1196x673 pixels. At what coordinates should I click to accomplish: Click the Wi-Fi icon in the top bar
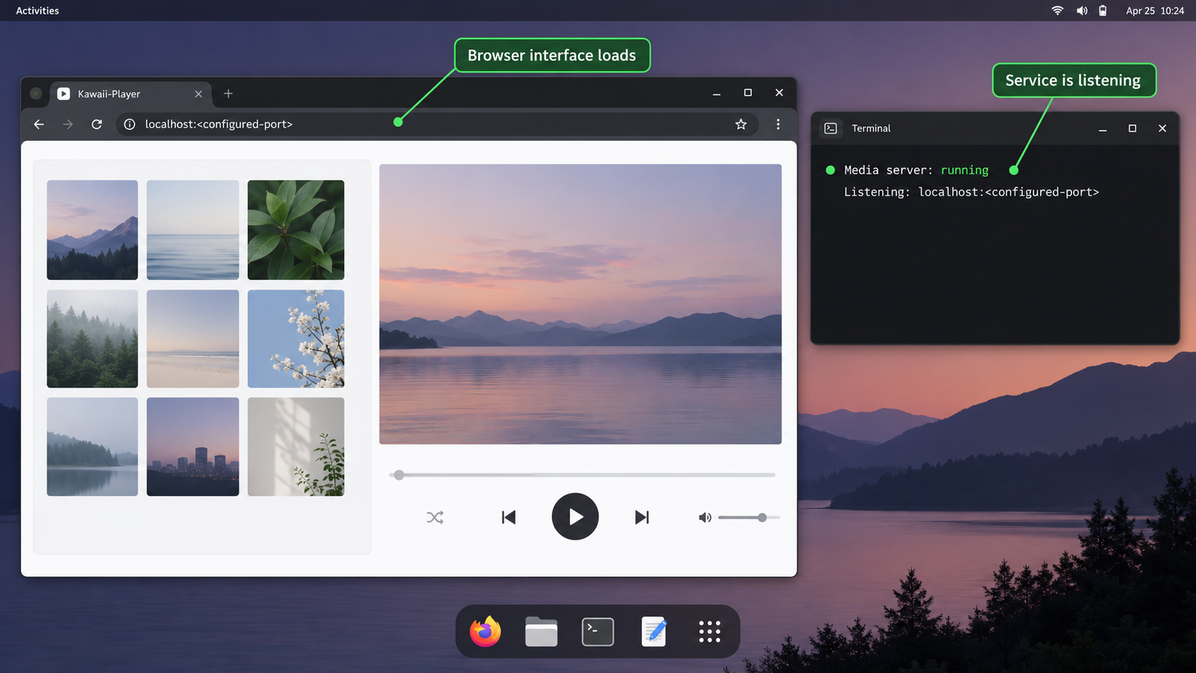click(x=1057, y=11)
